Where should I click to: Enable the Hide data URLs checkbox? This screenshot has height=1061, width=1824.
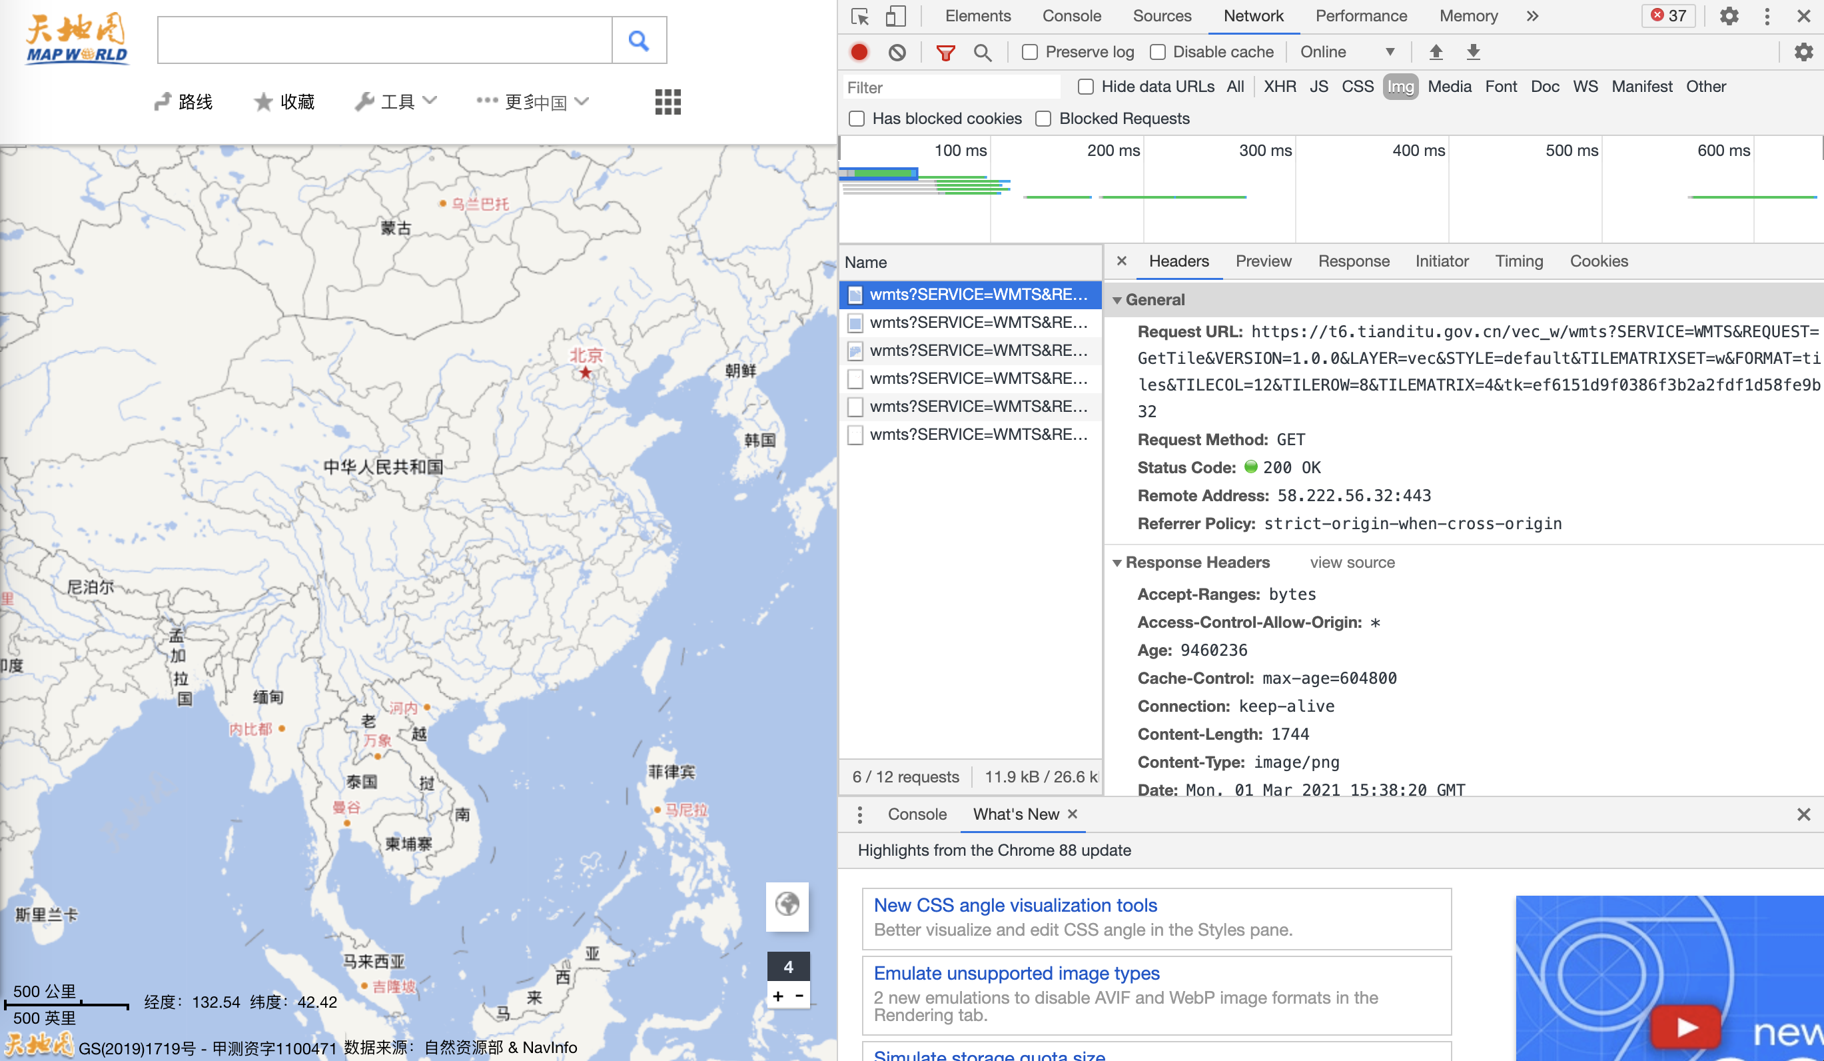pos(1085,86)
